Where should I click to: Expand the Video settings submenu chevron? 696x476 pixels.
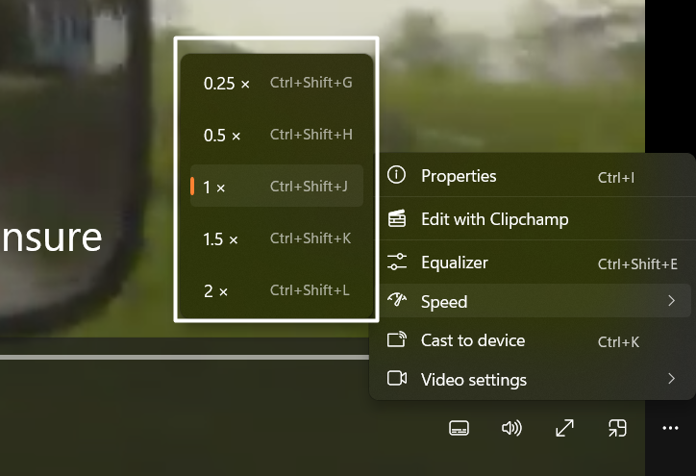pyautogui.click(x=671, y=379)
